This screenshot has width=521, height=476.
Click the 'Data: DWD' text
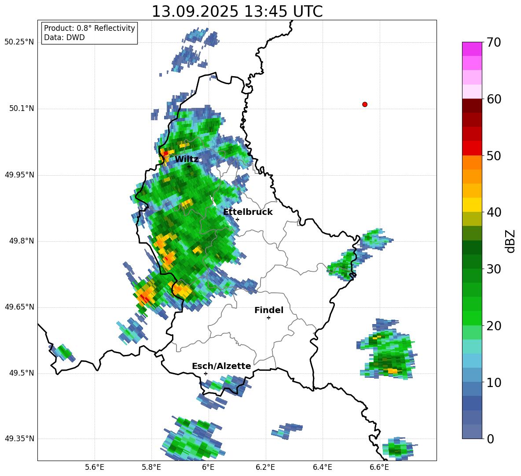click(64, 37)
